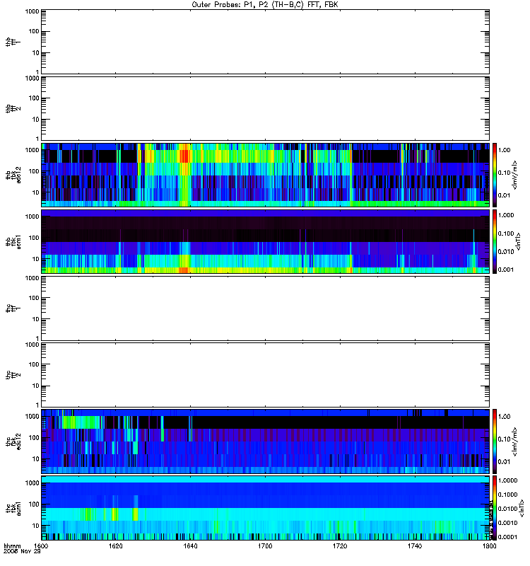Click the empty thc fff 2 panel
This screenshot has width=530, height=566.
266,375
